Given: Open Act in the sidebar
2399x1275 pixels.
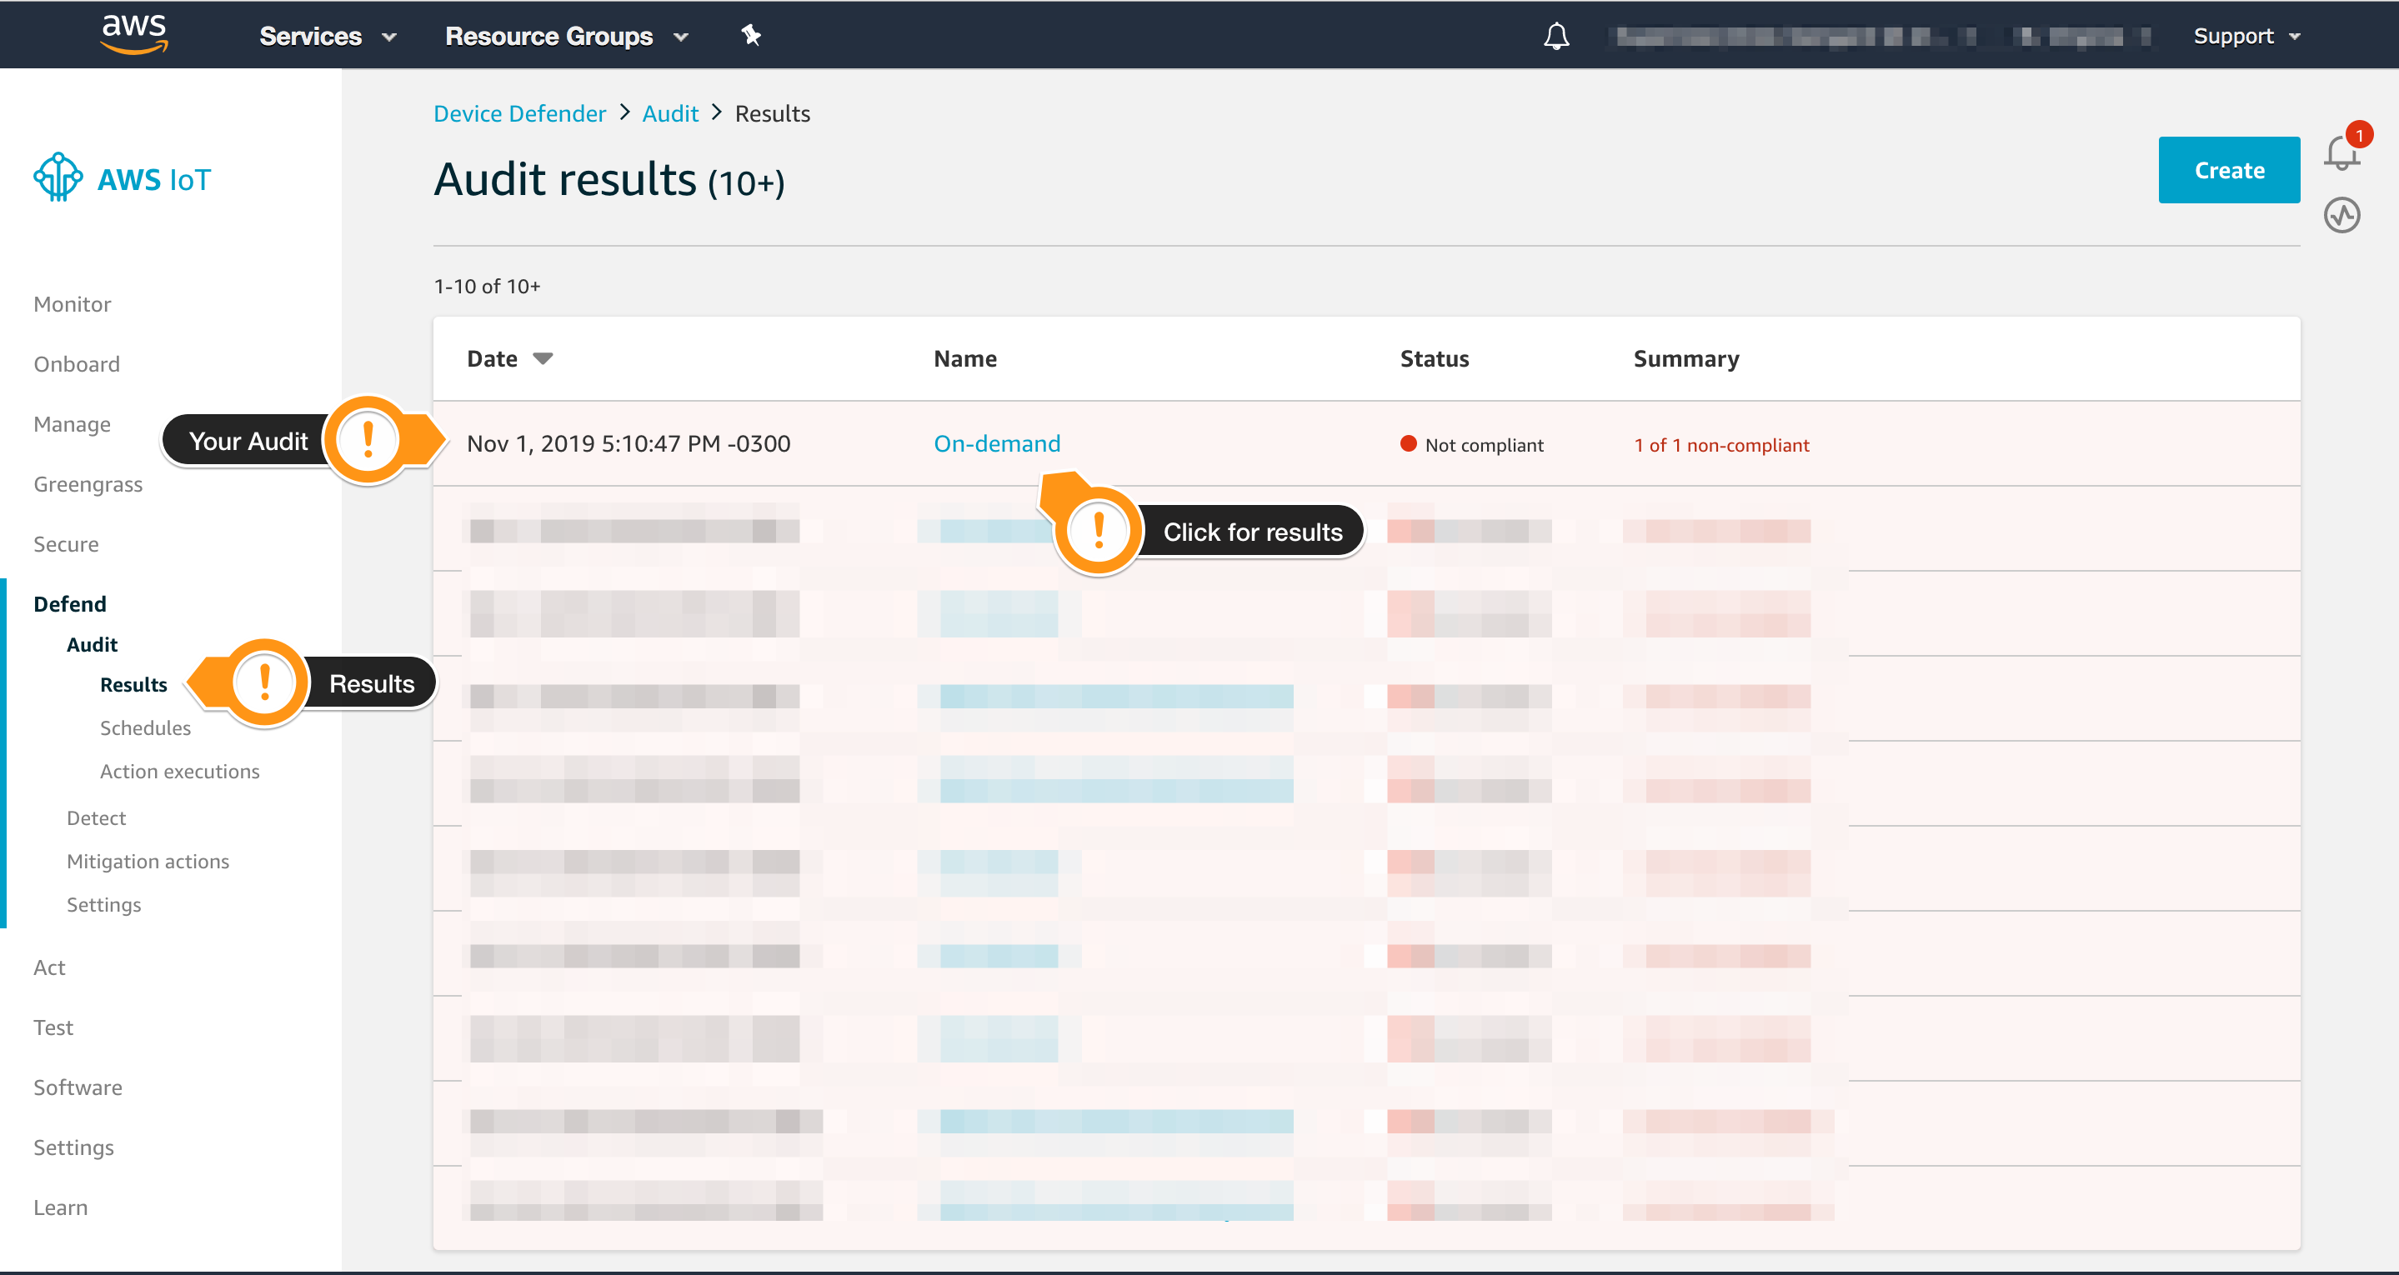Looking at the screenshot, I should (49, 967).
